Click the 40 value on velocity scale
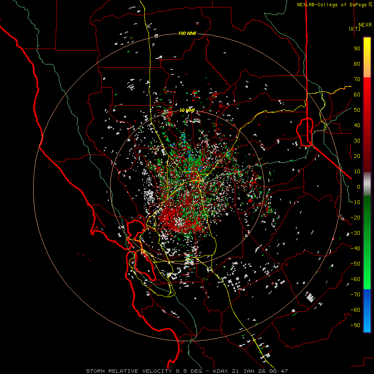 coord(357,125)
